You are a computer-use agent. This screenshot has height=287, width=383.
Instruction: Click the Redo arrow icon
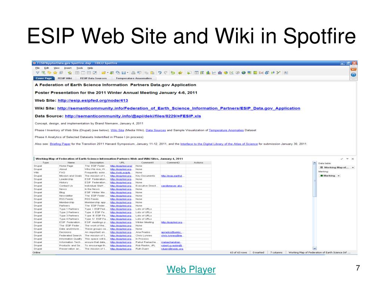166,72
